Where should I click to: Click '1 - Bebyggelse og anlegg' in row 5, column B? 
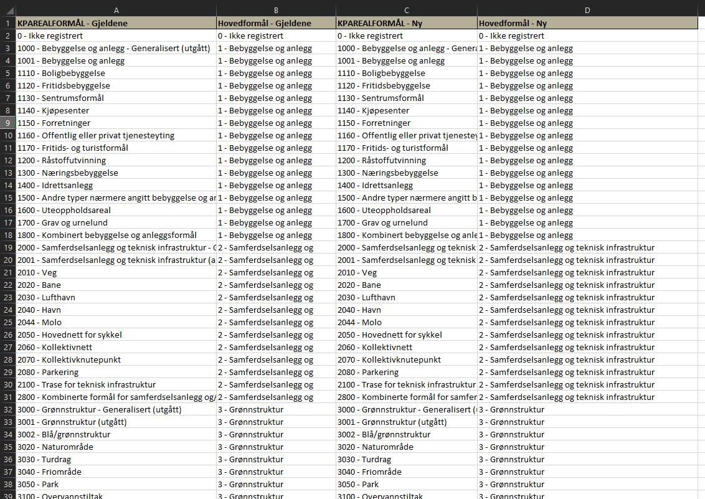pyautogui.click(x=276, y=74)
